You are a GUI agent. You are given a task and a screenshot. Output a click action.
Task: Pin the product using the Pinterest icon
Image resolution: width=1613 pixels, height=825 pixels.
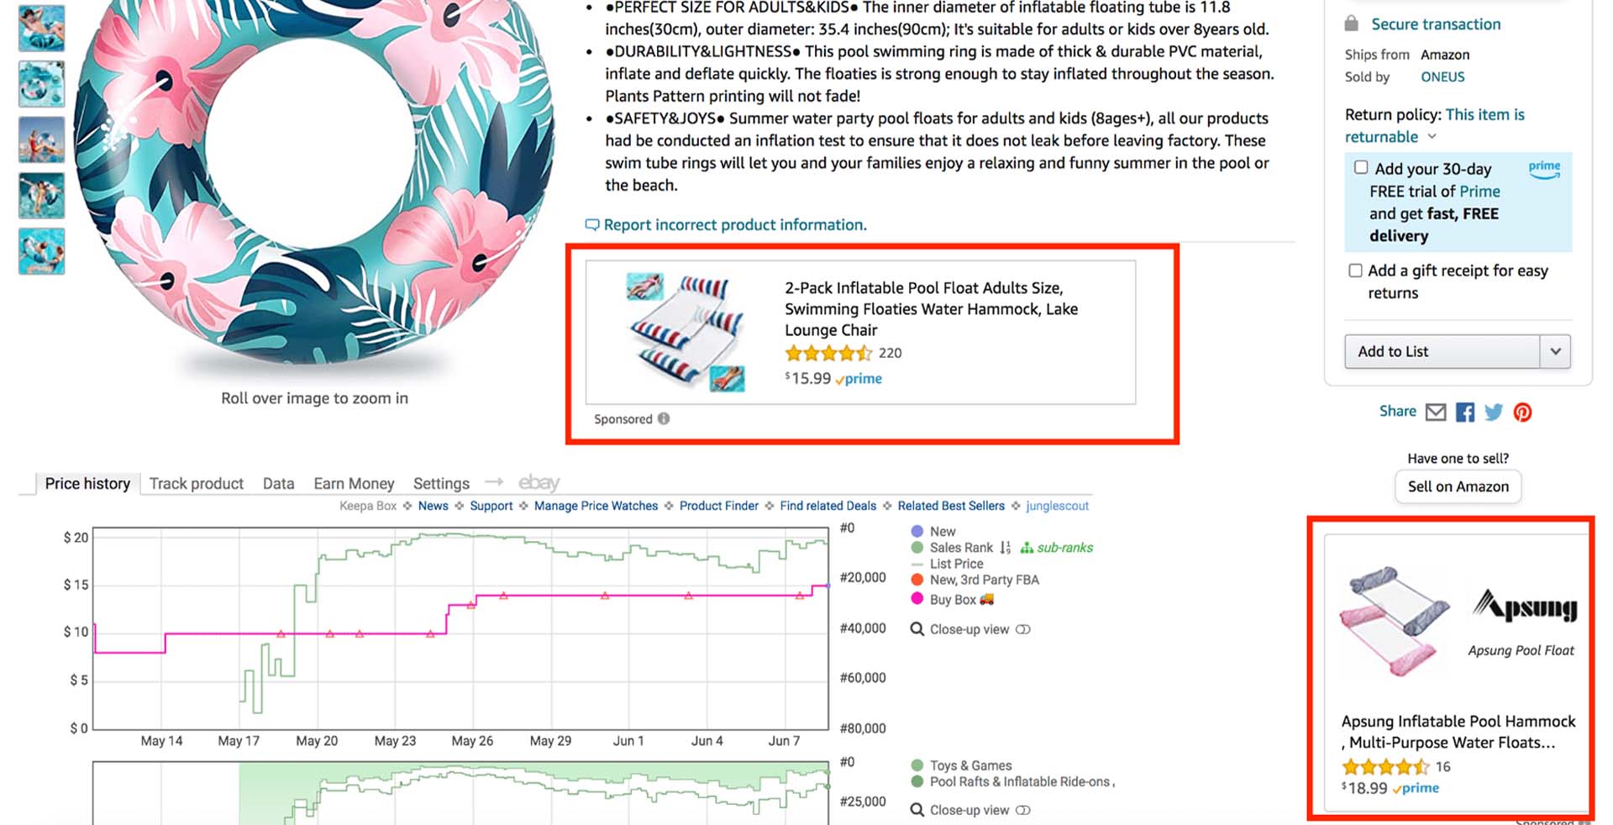point(1522,412)
